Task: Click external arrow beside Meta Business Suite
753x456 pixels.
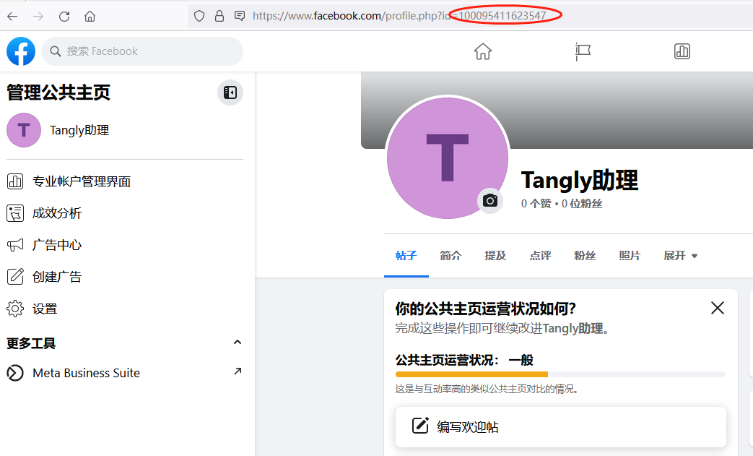Action: 238,371
